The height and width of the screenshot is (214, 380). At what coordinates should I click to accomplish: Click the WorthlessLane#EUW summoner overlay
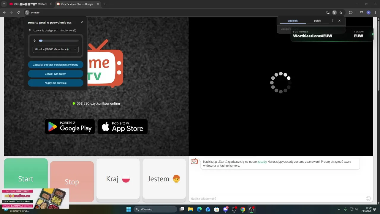[x=332, y=34]
